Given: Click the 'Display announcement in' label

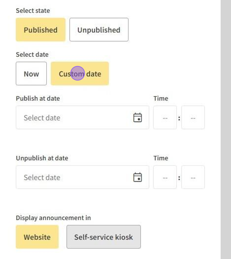Looking at the screenshot, I should coord(53,218).
